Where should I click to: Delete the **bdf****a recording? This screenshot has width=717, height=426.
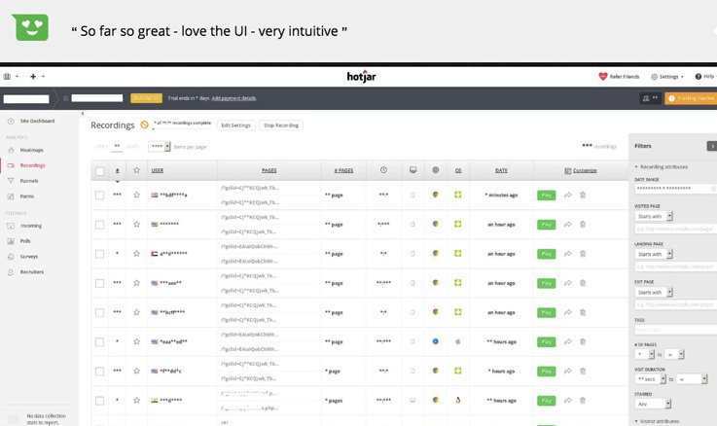pos(583,195)
